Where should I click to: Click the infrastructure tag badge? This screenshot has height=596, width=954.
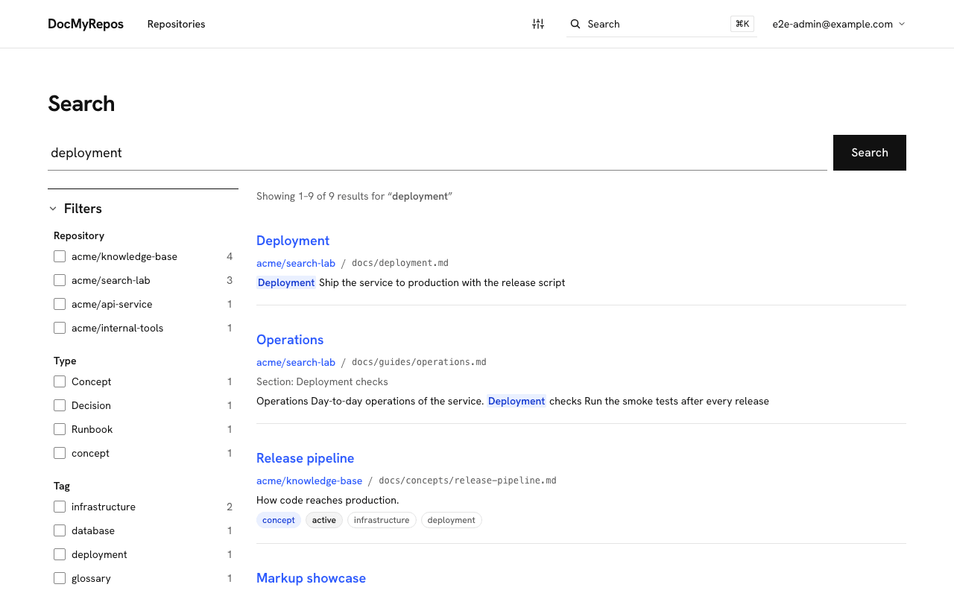pyautogui.click(x=382, y=520)
